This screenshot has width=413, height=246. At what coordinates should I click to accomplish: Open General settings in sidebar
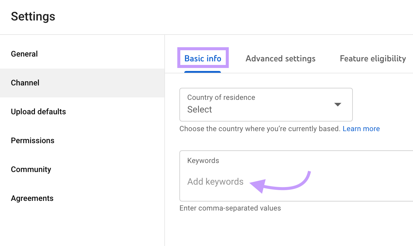[24, 54]
